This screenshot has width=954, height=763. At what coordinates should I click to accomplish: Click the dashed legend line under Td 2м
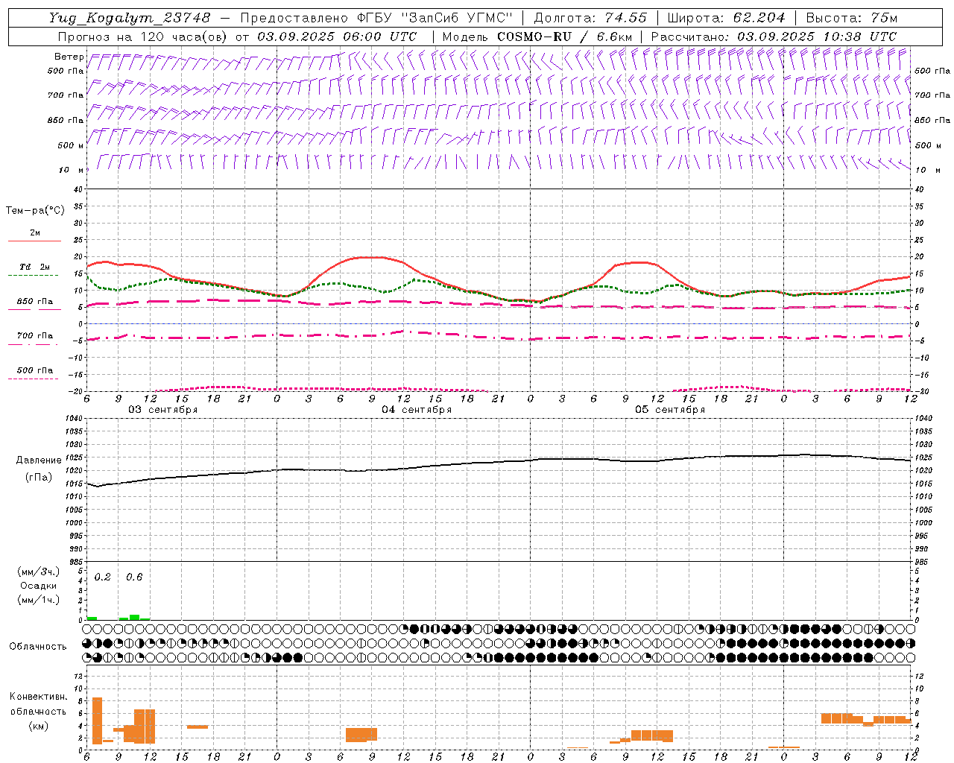(x=33, y=276)
